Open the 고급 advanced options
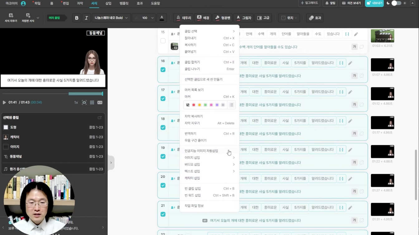The width and height of the screenshot is (419, 235). [x=263, y=18]
